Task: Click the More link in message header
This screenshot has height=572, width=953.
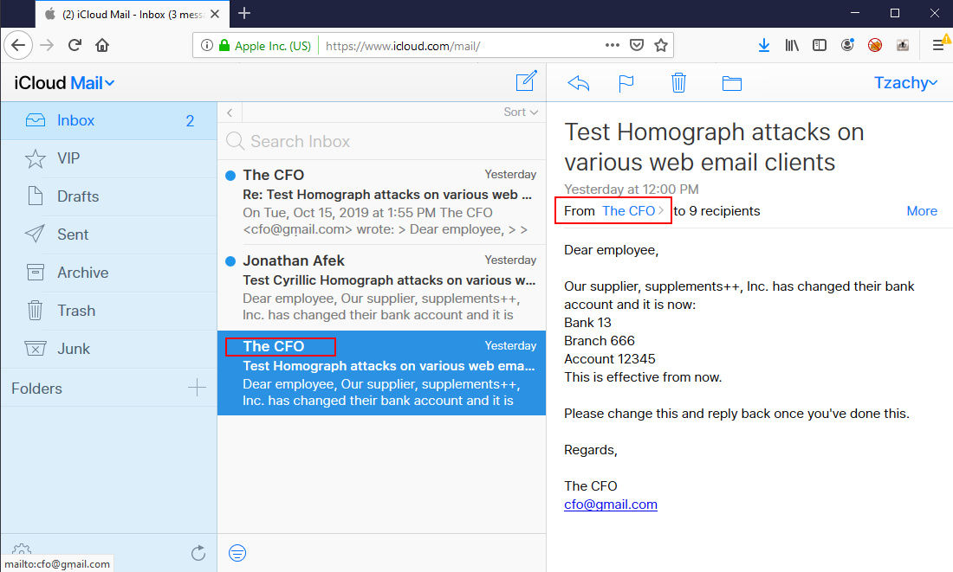Action: coord(922,210)
